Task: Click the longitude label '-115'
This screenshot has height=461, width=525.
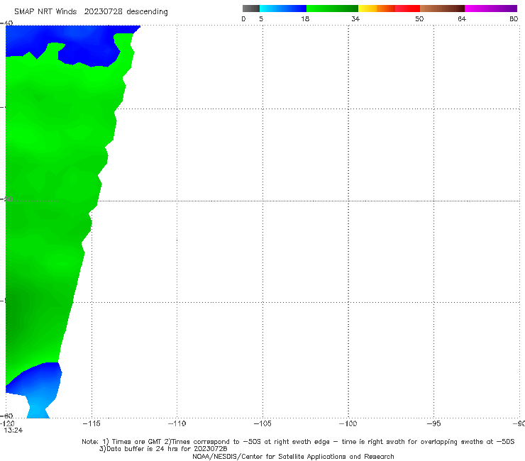Action: [92, 423]
